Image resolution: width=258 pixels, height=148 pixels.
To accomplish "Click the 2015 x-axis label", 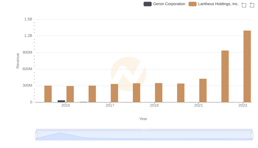I will click(x=66, y=105).
